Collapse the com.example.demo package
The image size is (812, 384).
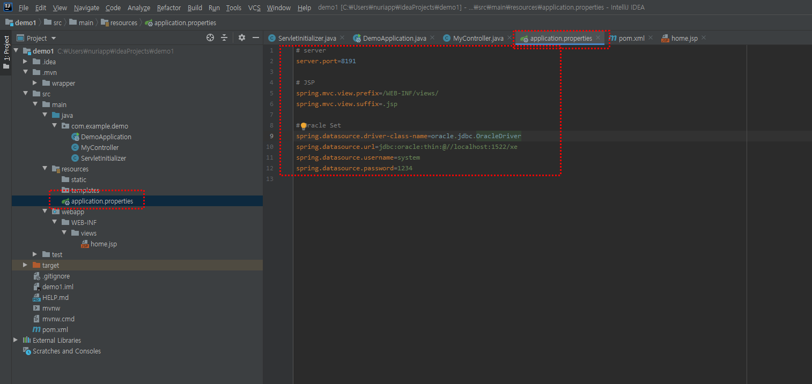point(54,126)
